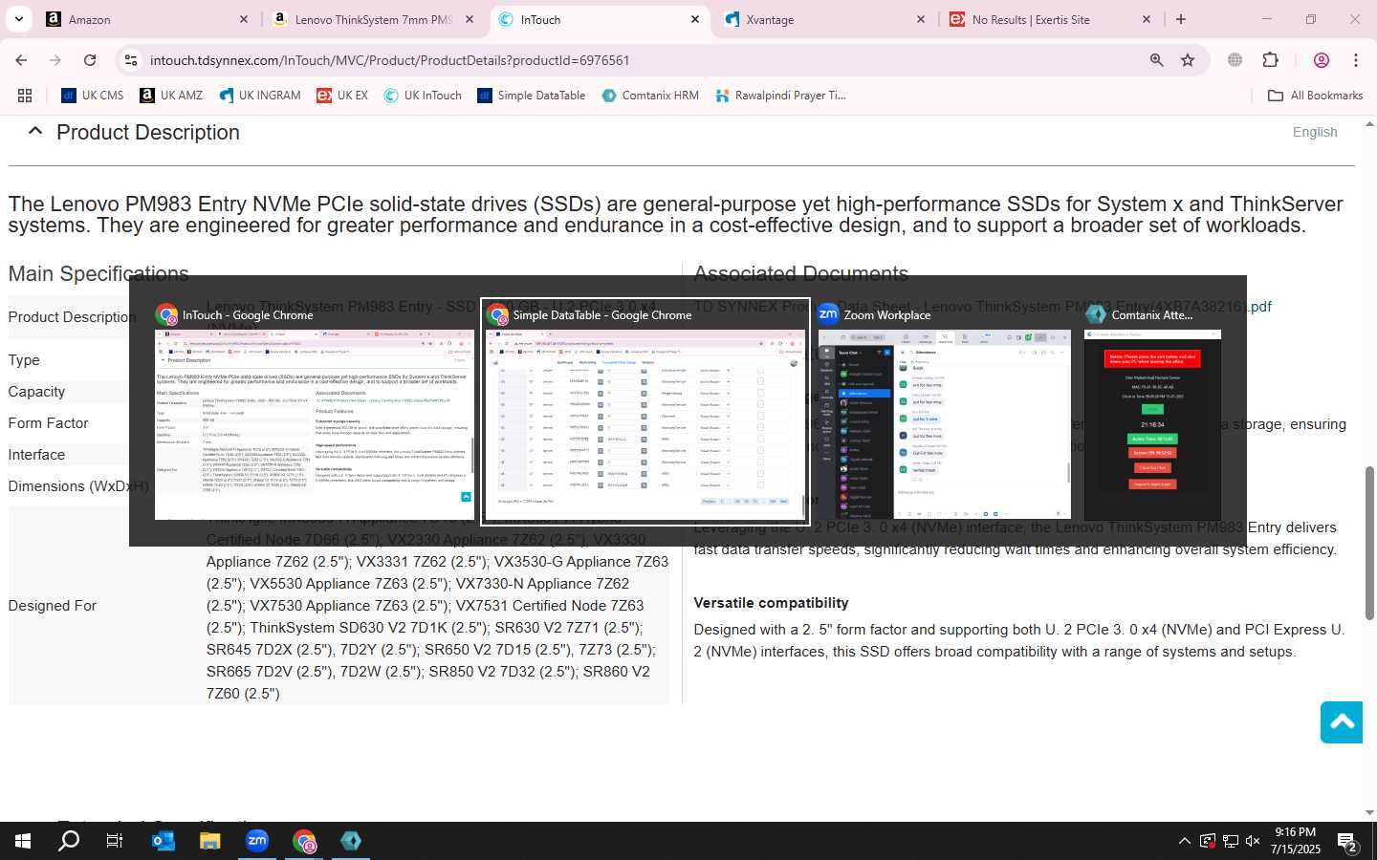1377x860 pixels.
Task: Show hidden system tray icons
Action: tap(1184, 841)
